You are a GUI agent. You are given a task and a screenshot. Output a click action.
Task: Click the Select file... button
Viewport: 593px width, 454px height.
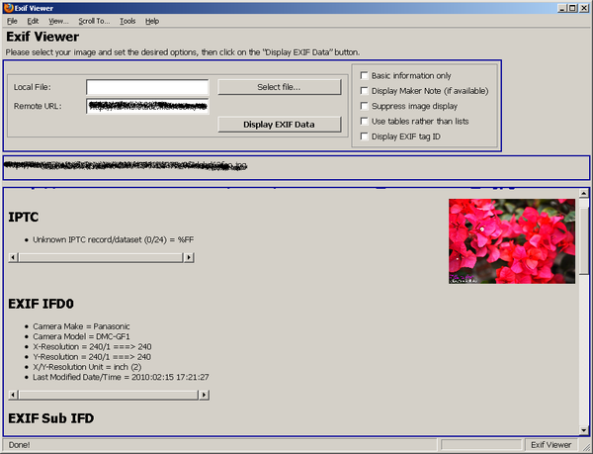coord(279,87)
